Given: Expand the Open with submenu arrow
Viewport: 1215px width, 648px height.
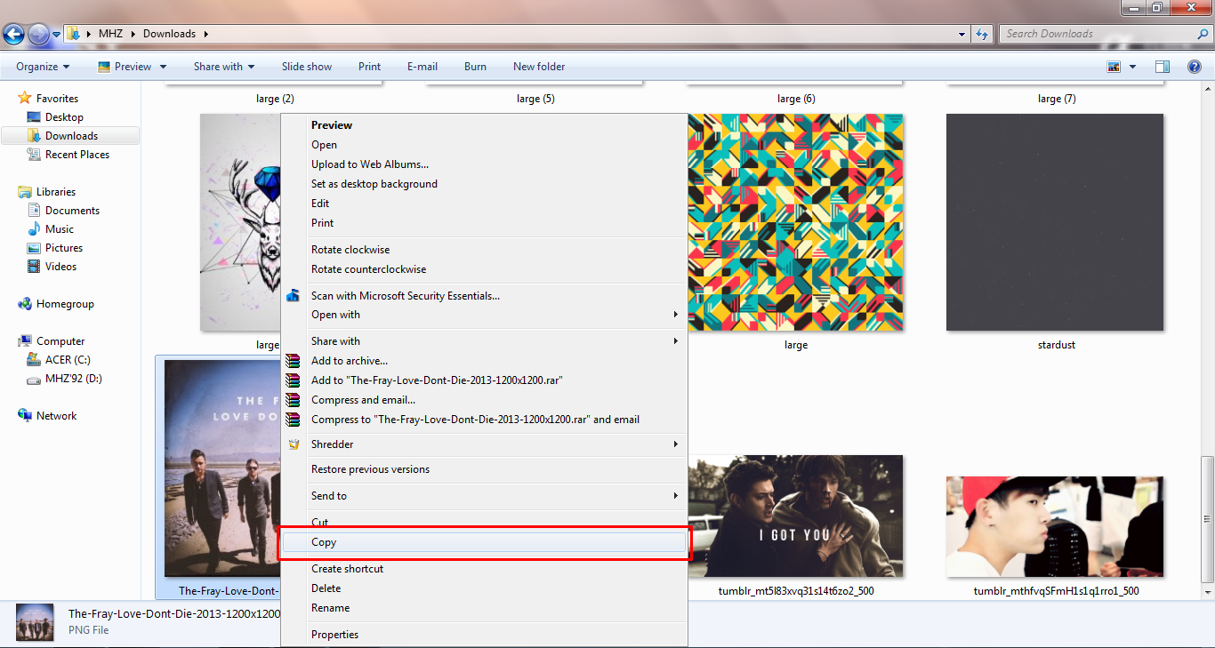Looking at the screenshot, I should [x=676, y=315].
